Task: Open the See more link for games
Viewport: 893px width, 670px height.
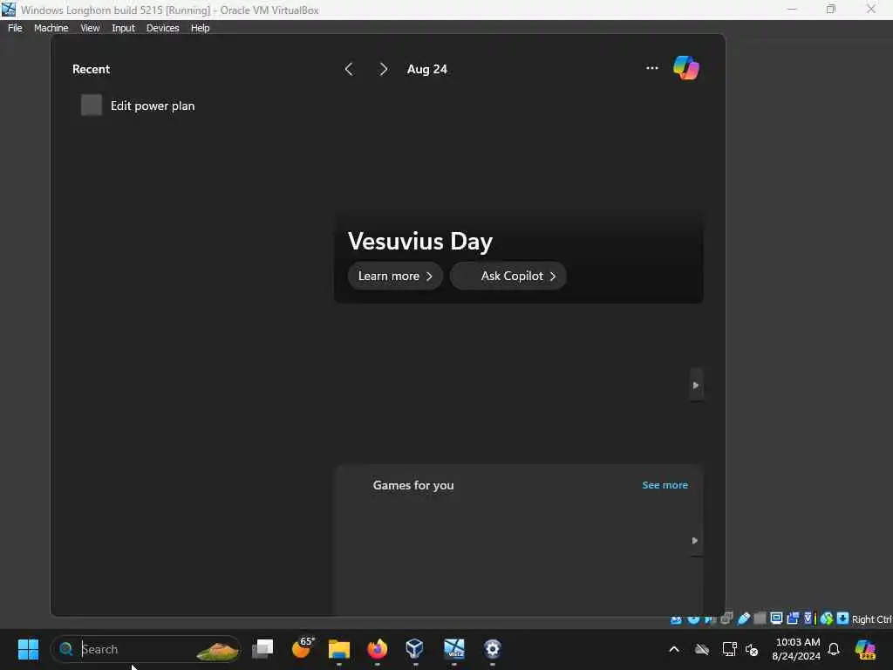Action: click(x=665, y=485)
